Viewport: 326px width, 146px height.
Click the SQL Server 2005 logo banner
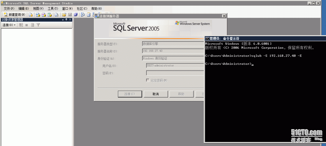coord(136,27)
